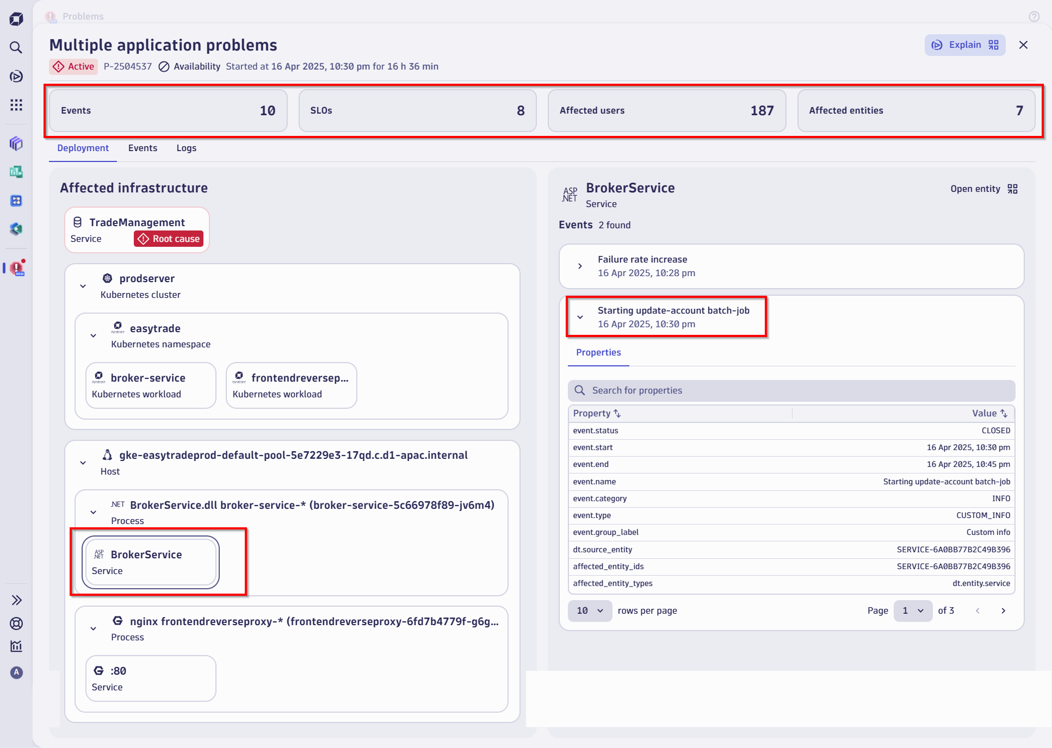The image size is (1052, 748).
Task: Open the support lifebuoy sidebar icon
Action: pos(16,624)
